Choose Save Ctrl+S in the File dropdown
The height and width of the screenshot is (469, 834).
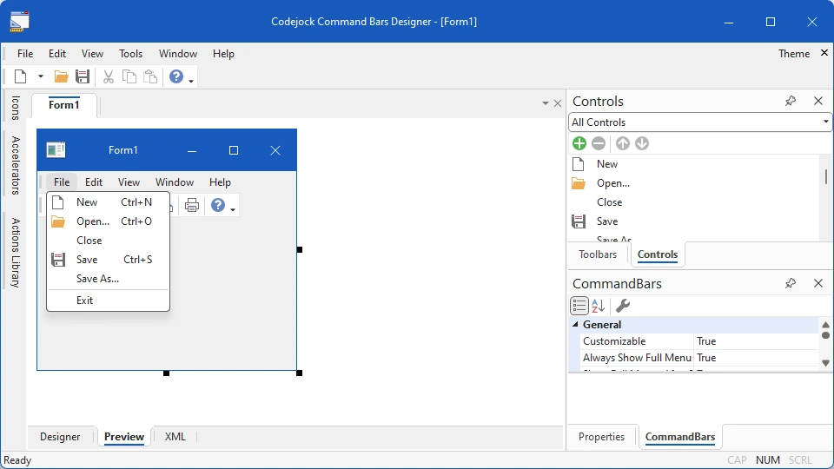108,260
